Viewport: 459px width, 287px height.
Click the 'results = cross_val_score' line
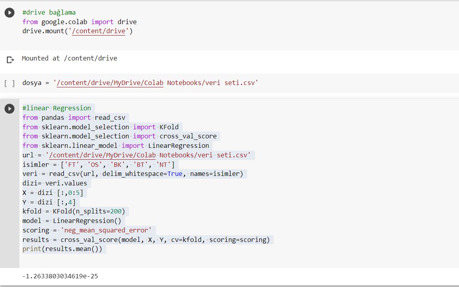coord(146,240)
